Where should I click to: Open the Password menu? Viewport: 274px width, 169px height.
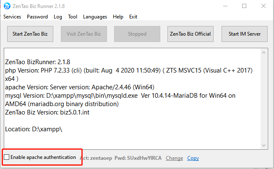pos(37,17)
